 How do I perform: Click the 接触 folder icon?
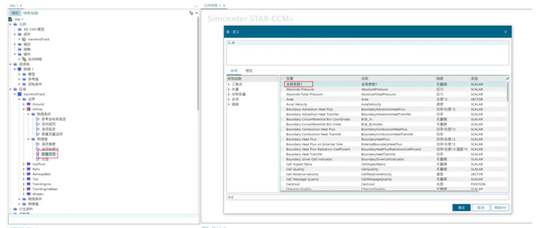point(20,49)
